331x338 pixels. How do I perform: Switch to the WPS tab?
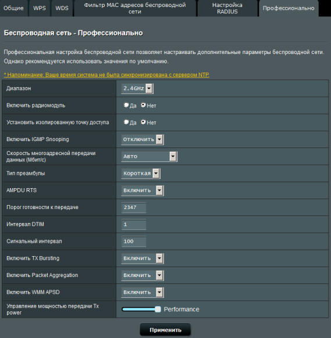pos(40,8)
